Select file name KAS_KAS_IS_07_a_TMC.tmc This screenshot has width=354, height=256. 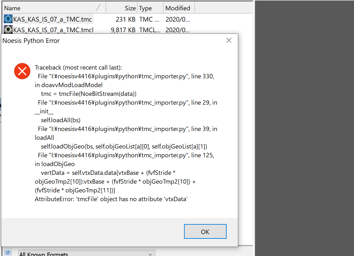pos(53,19)
